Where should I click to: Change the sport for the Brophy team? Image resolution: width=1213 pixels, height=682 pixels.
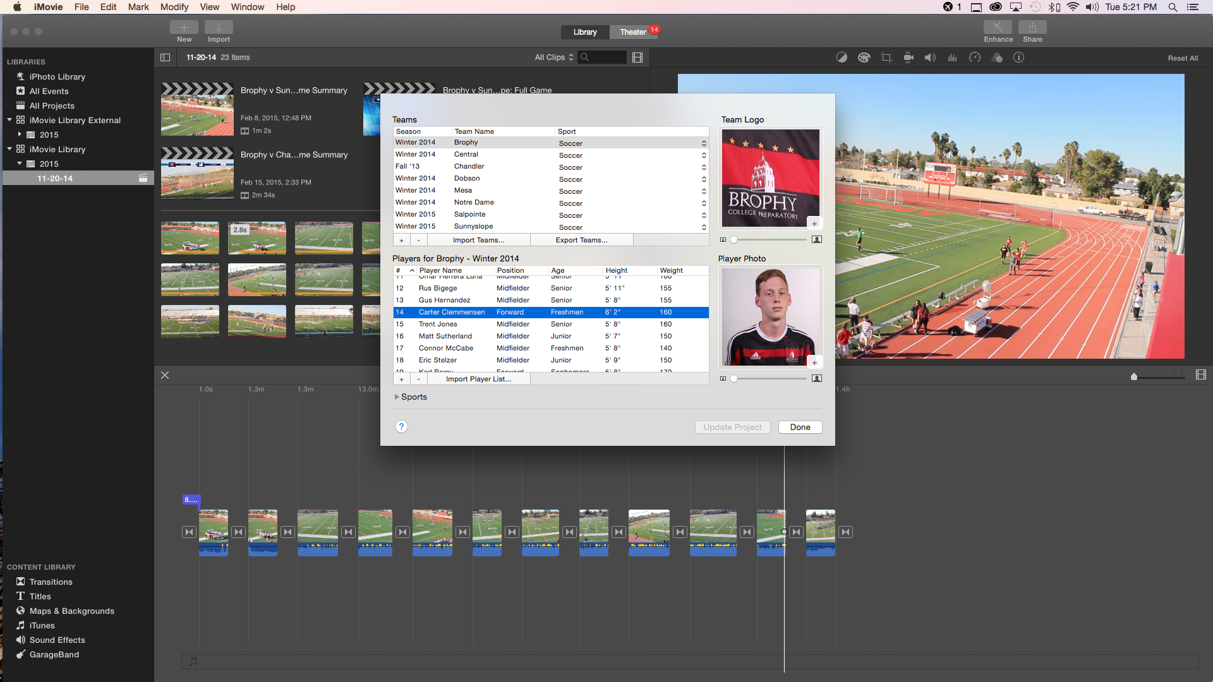[x=703, y=143]
